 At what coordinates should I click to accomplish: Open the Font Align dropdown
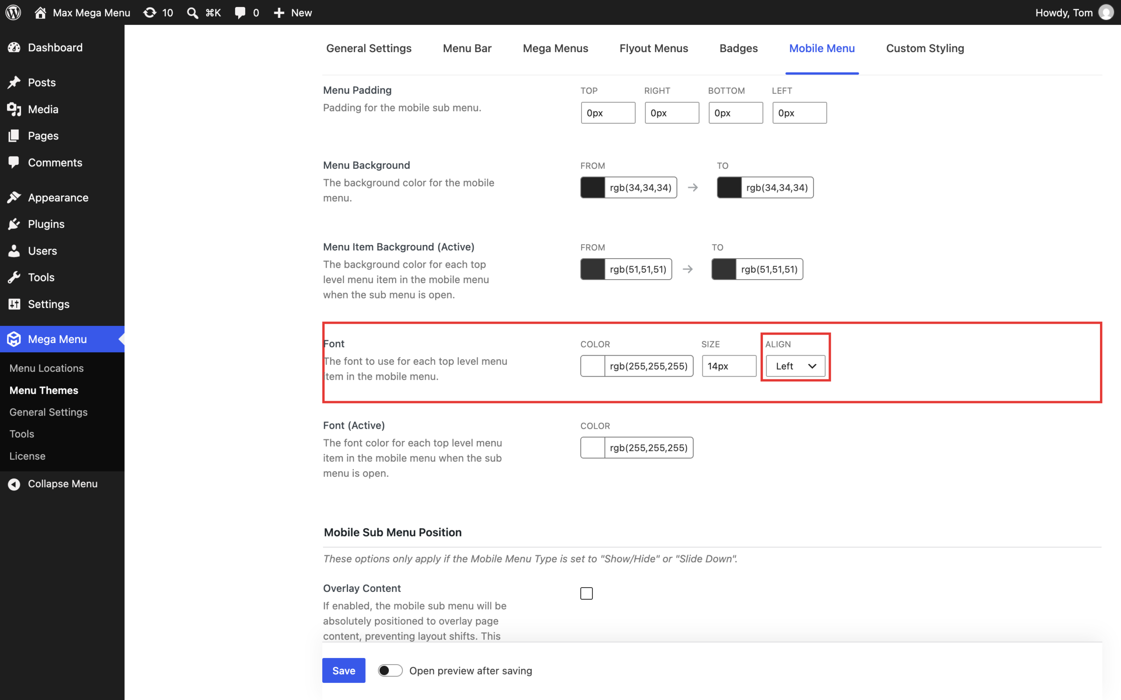[x=795, y=366]
